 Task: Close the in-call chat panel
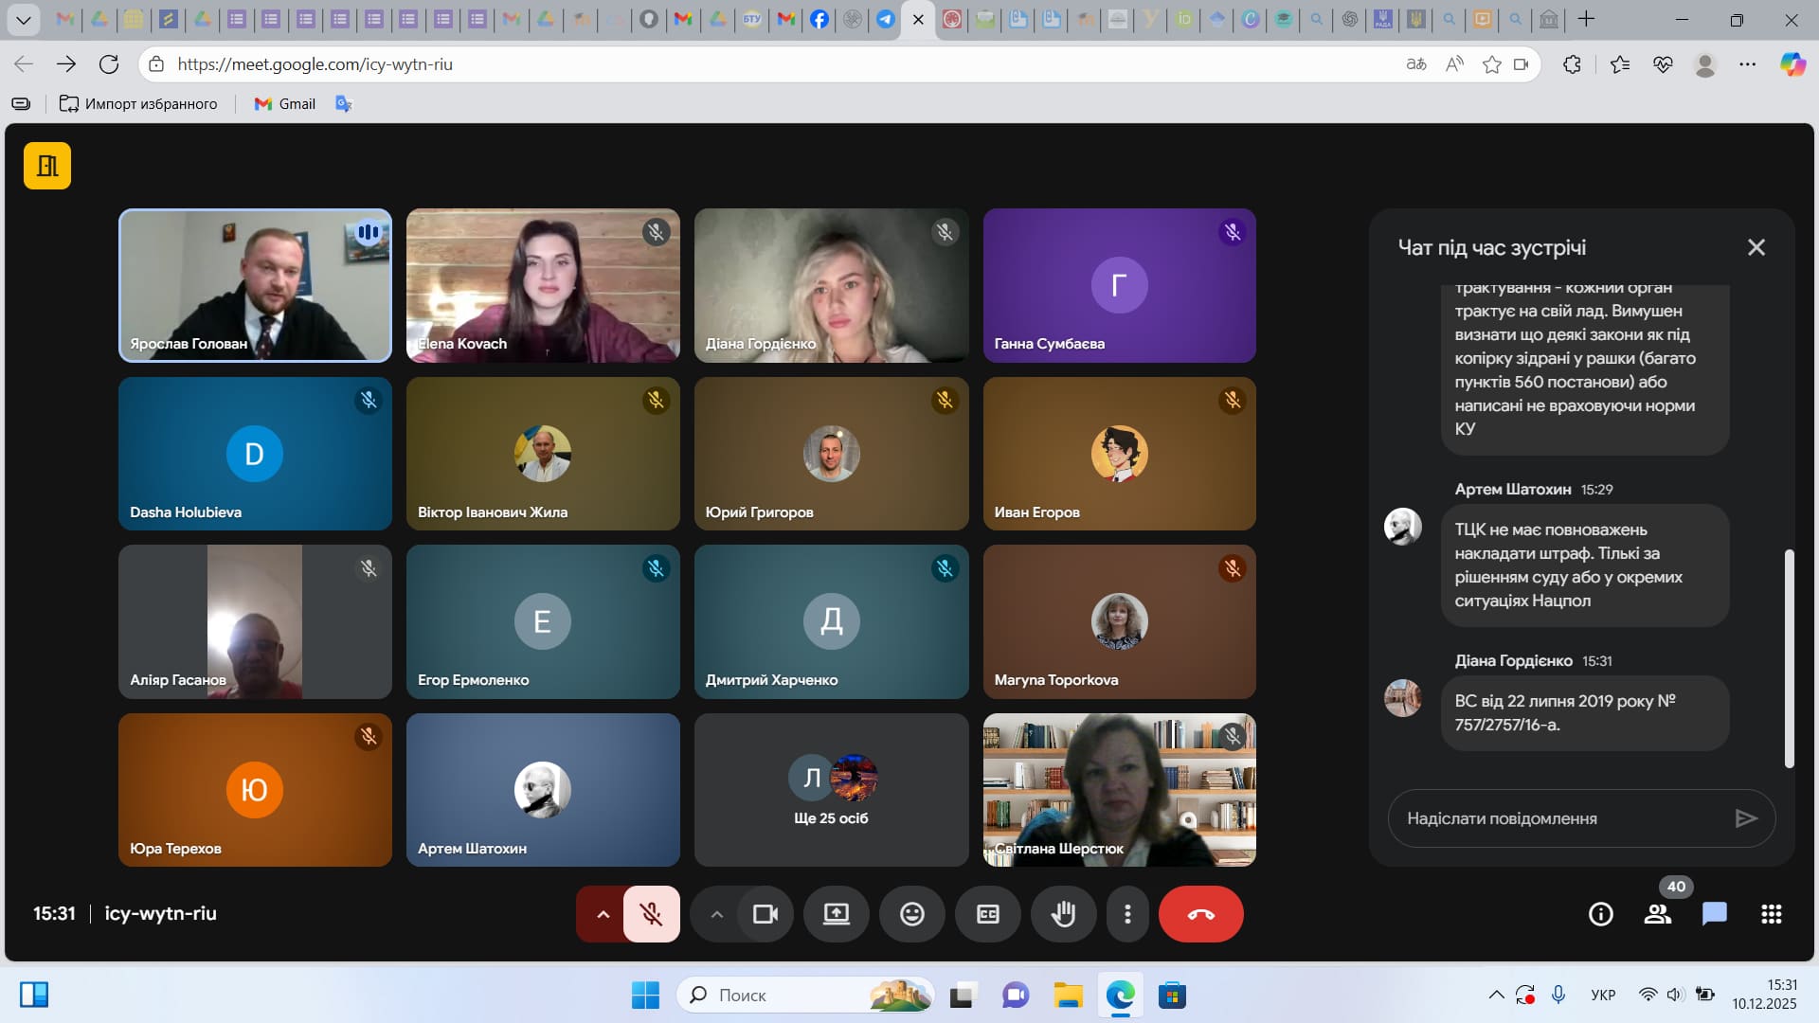[1756, 247]
